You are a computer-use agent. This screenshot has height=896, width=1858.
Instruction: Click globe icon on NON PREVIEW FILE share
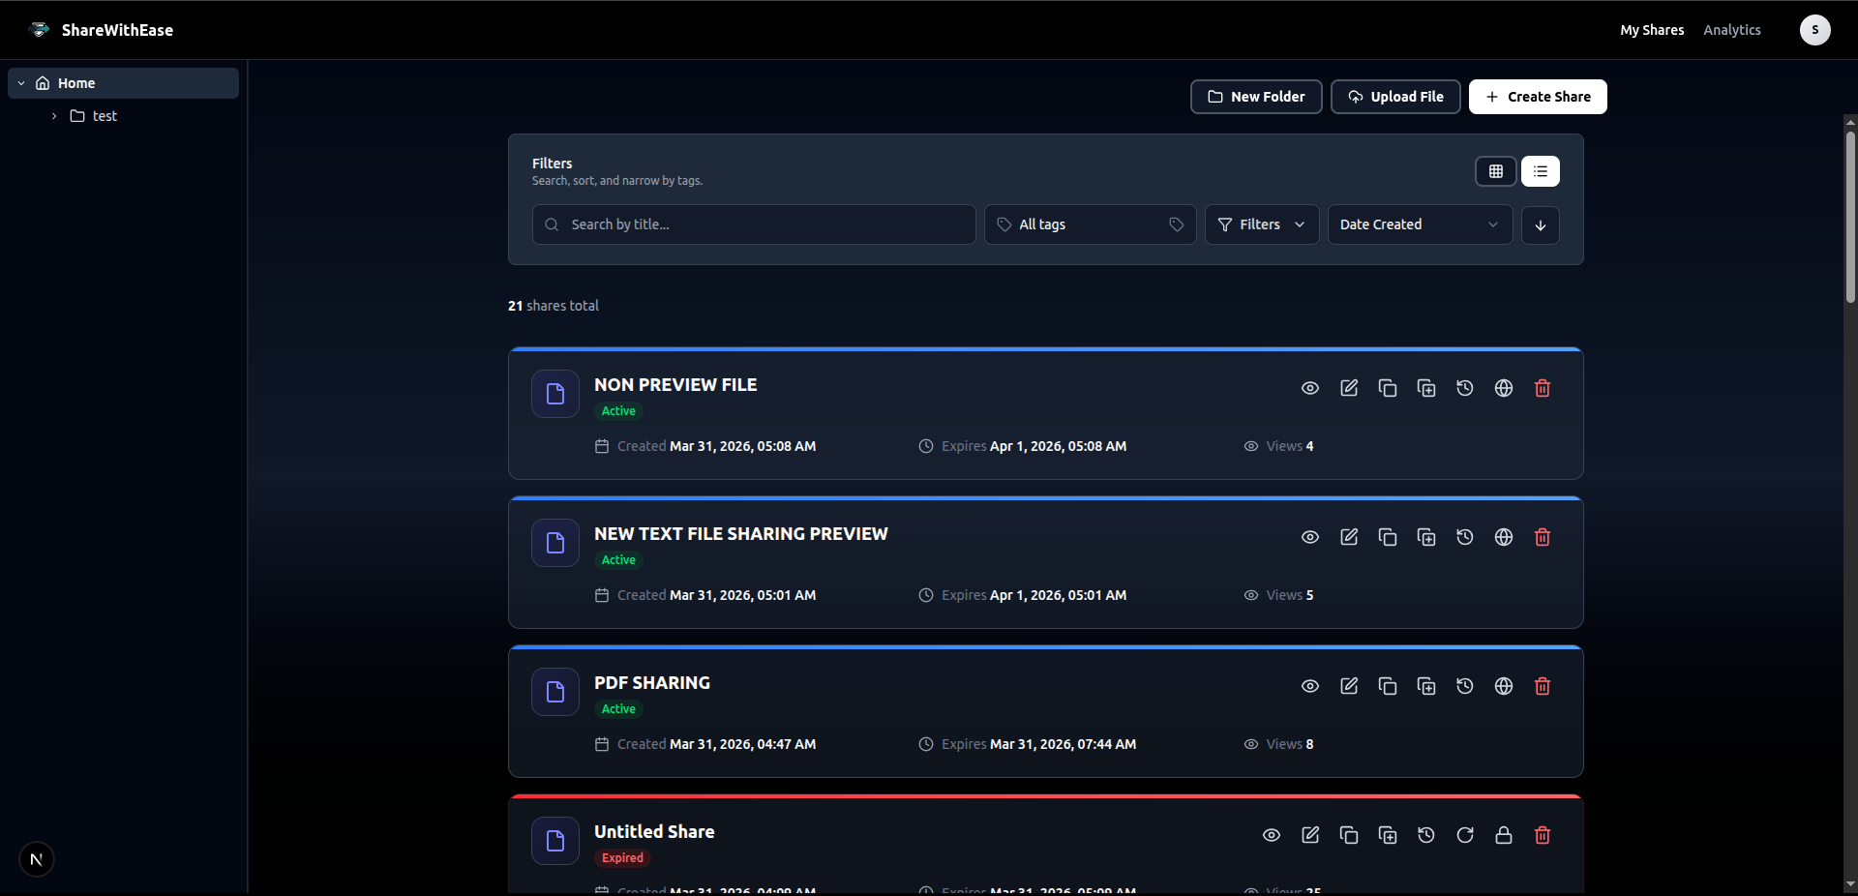1504,388
